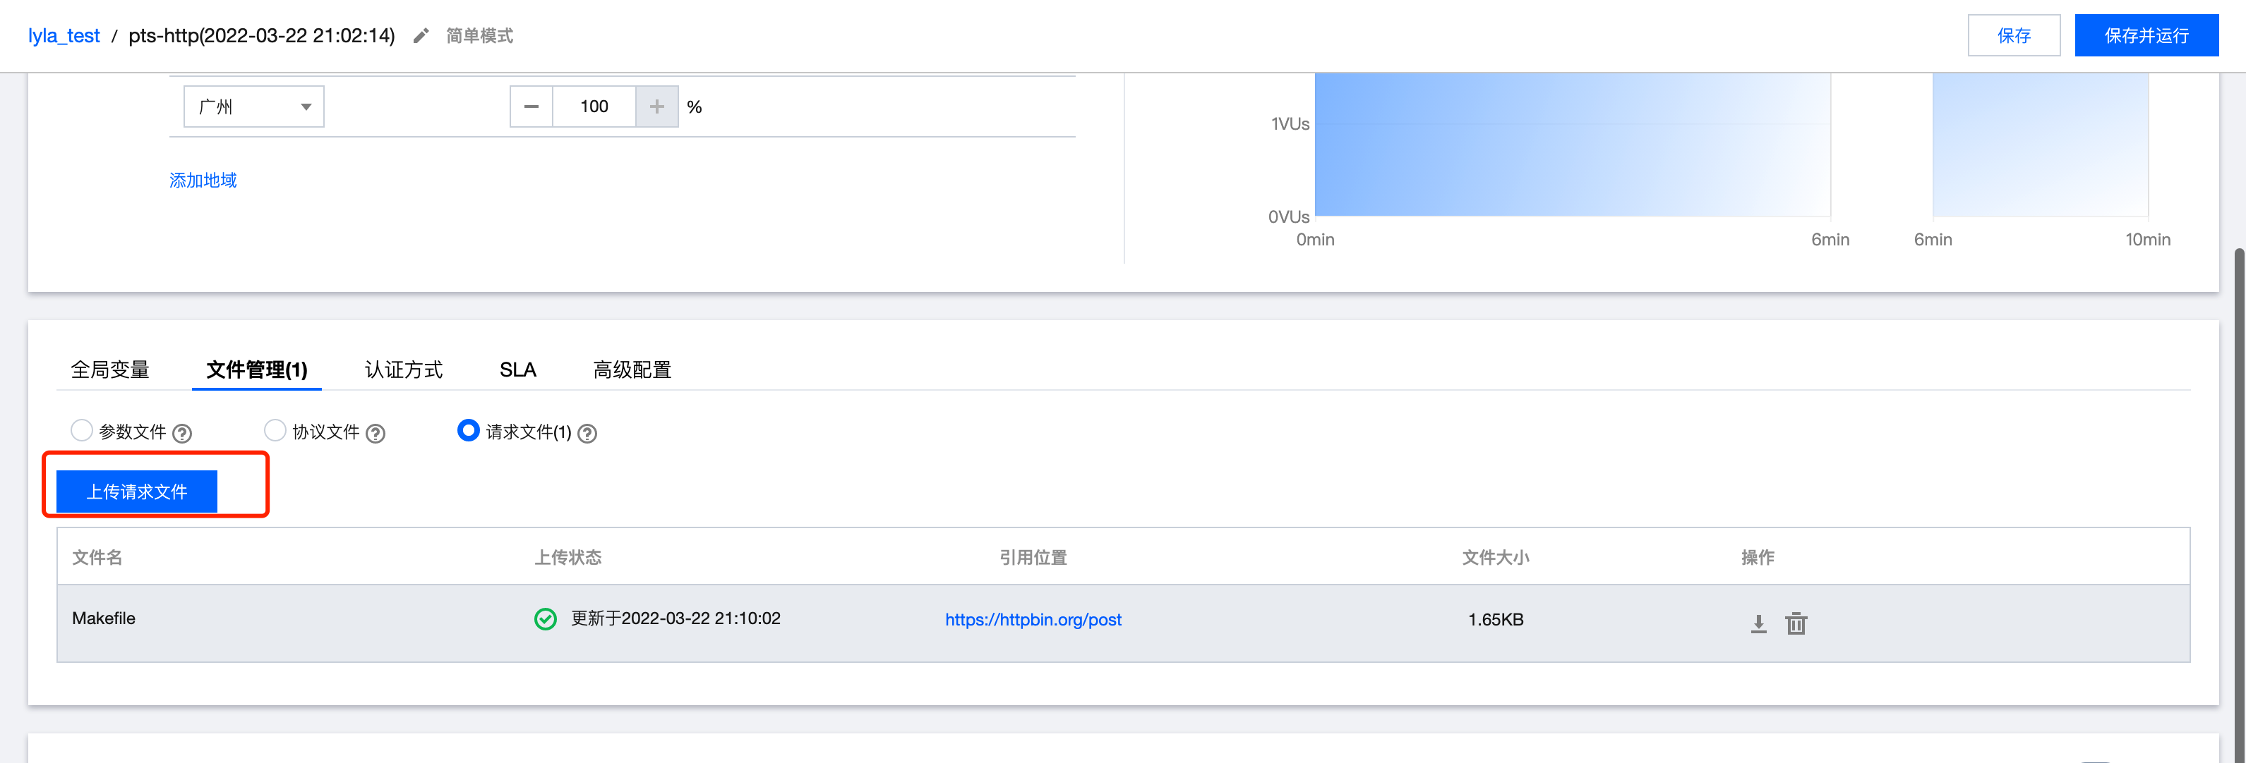Click the minus button for percentage
Screen dimensions: 2246x763
531,106
